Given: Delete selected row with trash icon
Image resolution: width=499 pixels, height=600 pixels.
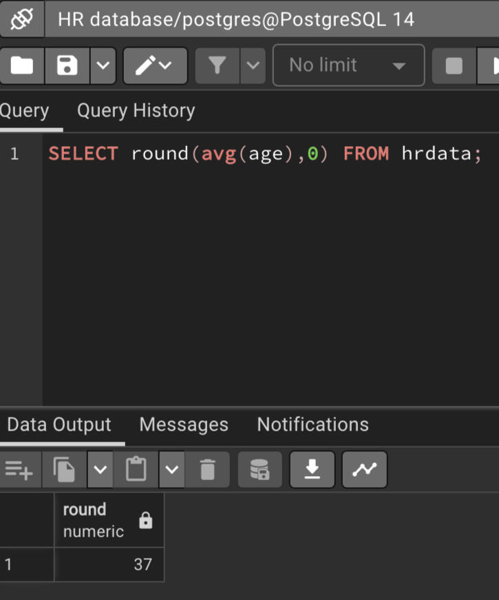Looking at the screenshot, I should pos(207,470).
